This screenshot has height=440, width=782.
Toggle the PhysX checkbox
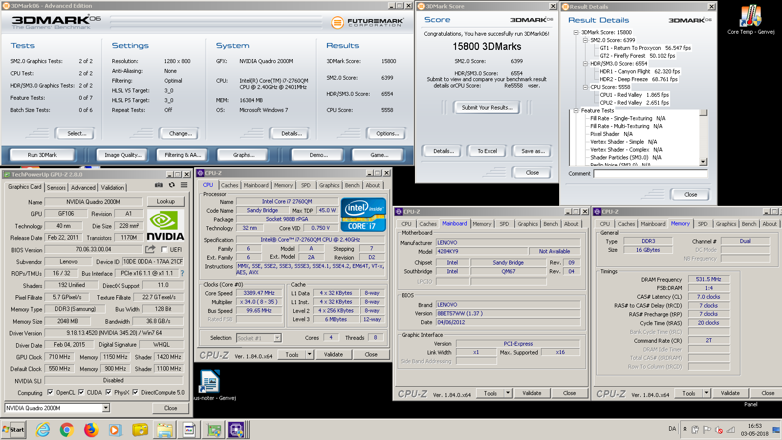109,392
